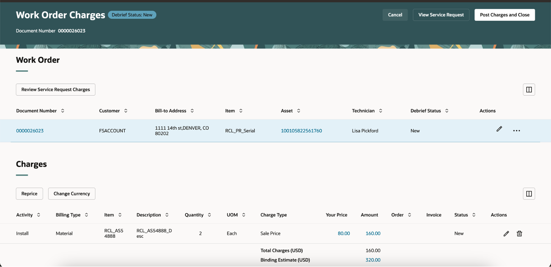Sort charges by Description arrows
551x267 pixels.
point(167,215)
